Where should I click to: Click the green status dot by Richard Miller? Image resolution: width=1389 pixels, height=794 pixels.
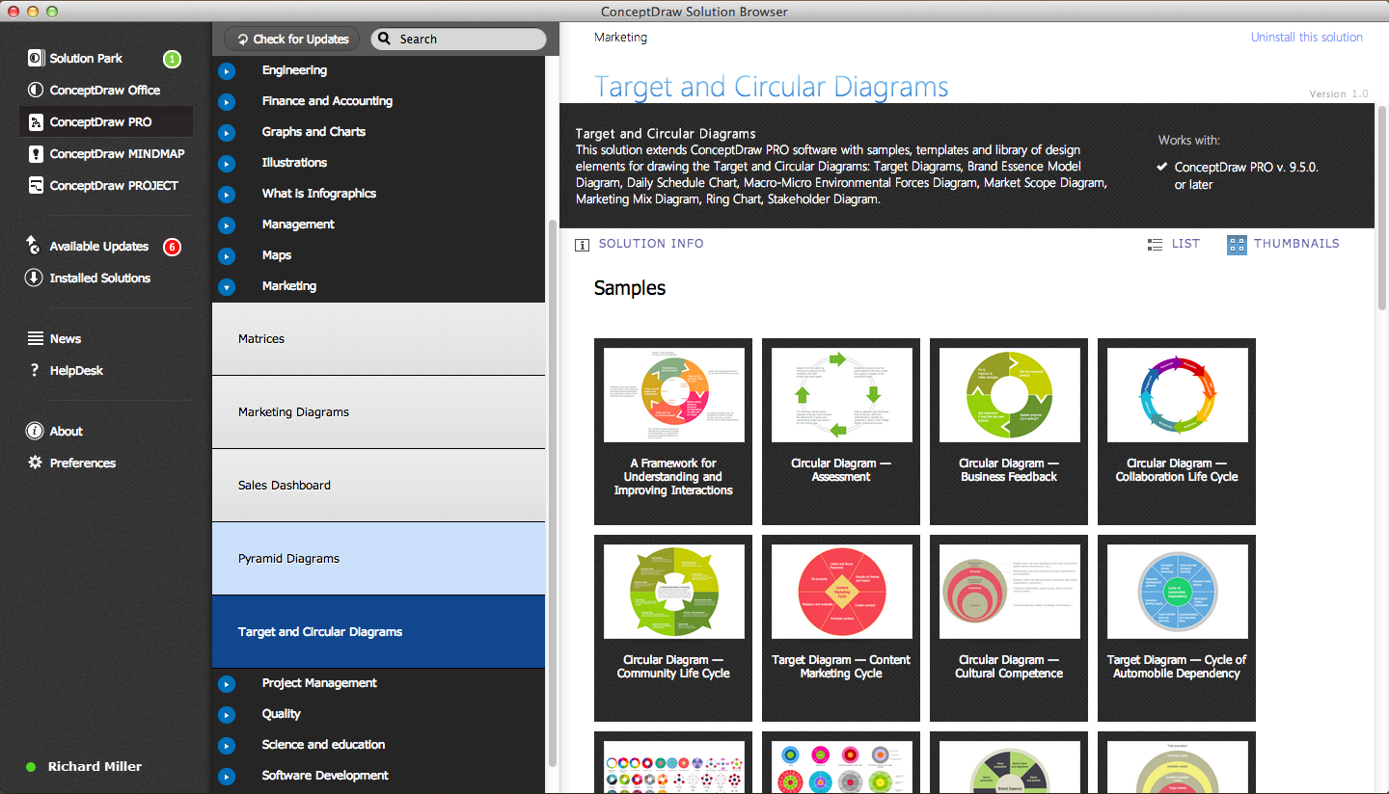31,767
